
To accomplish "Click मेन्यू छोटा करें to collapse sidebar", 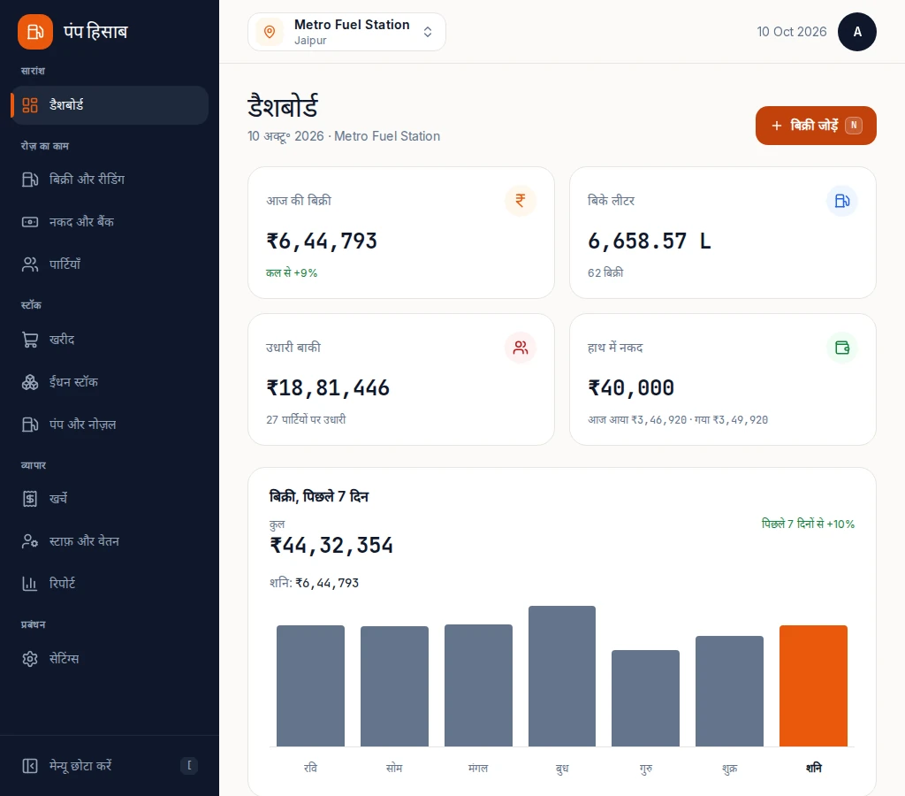I will tap(110, 766).
